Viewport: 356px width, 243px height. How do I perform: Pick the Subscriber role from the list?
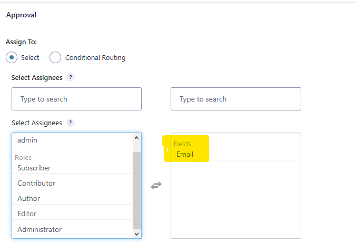click(34, 168)
